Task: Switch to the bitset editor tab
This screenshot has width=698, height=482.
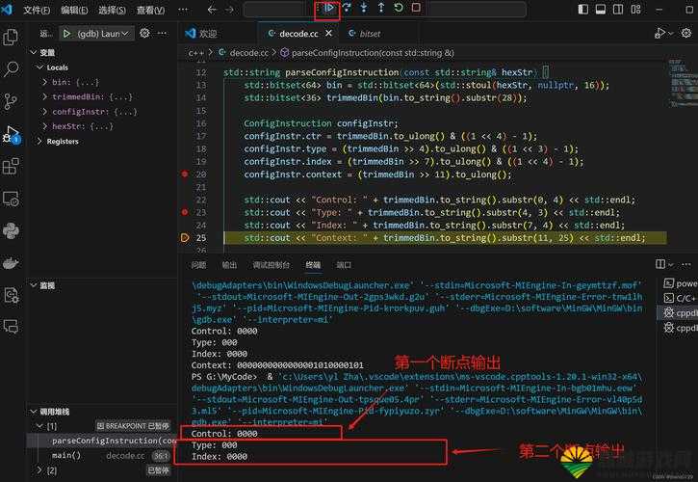Action: click(x=365, y=34)
